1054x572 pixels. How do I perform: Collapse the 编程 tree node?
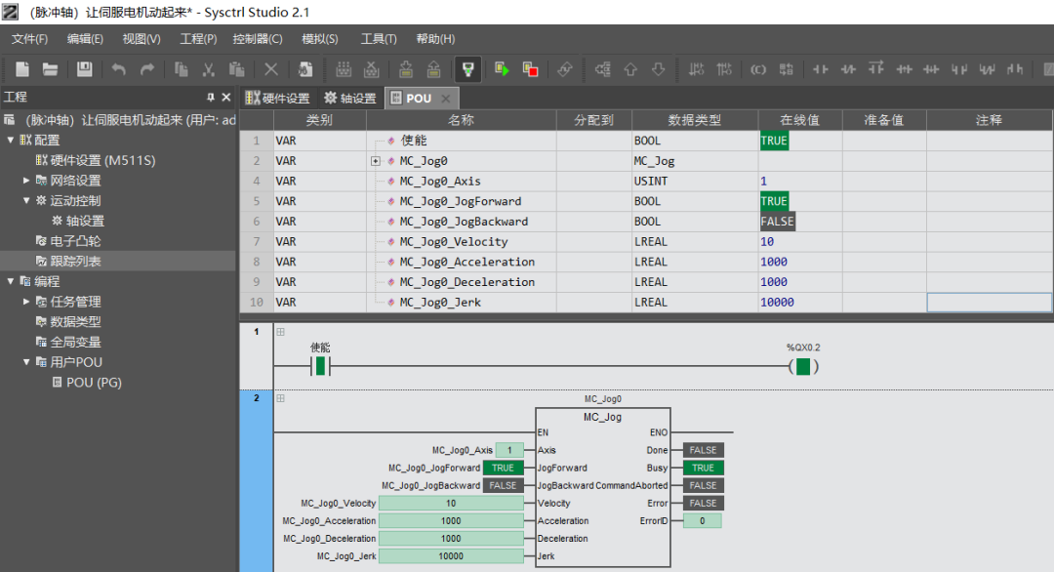[10, 281]
